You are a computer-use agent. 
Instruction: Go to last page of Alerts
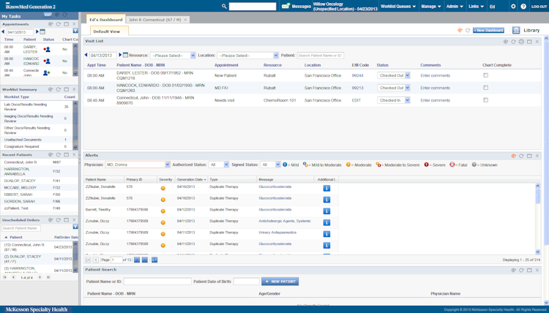point(145,260)
